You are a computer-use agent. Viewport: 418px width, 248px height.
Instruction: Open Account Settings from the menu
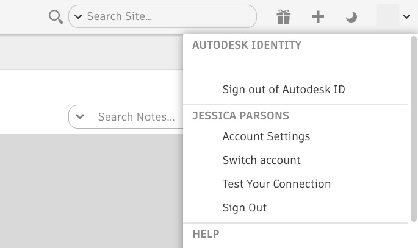(x=266, y=136)
